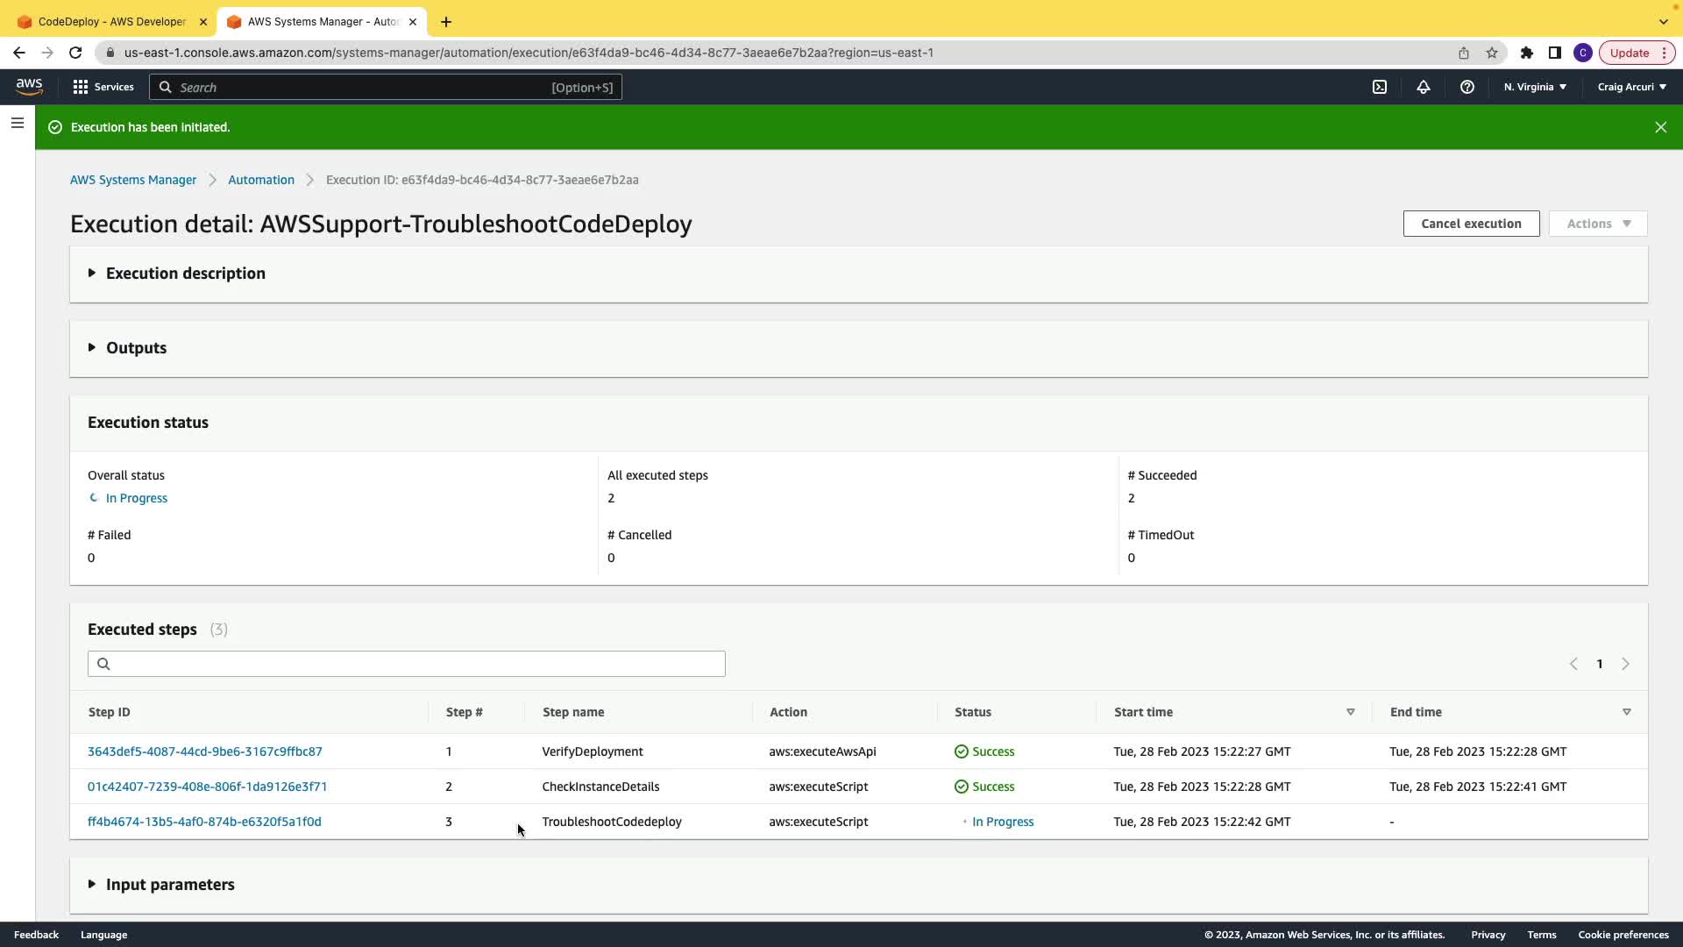Open the Actions dropdown
The height and width of the screenshot is (947, 1683).
pyautogui.click(x=1598, y=224)
